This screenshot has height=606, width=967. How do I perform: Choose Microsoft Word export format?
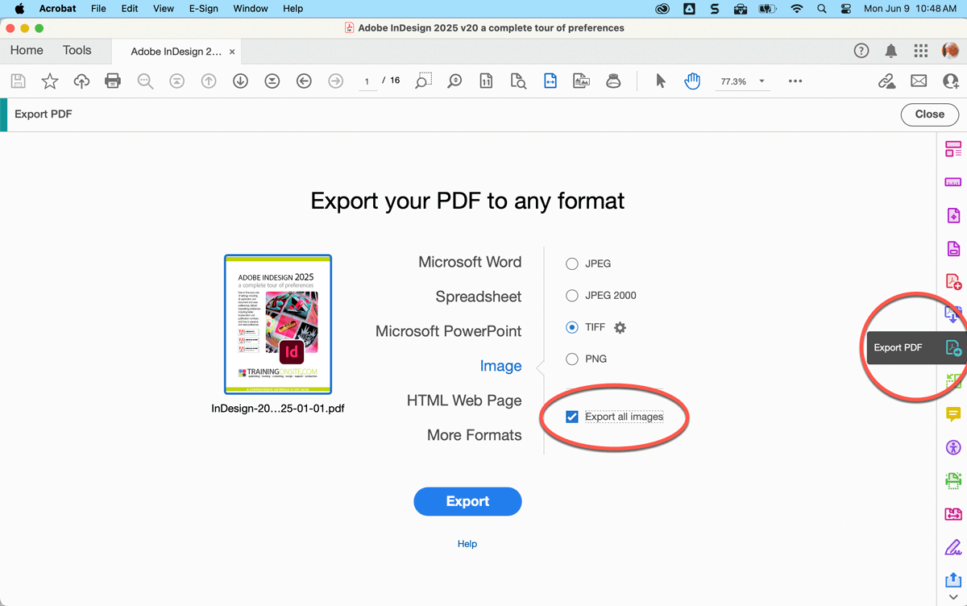470,262
